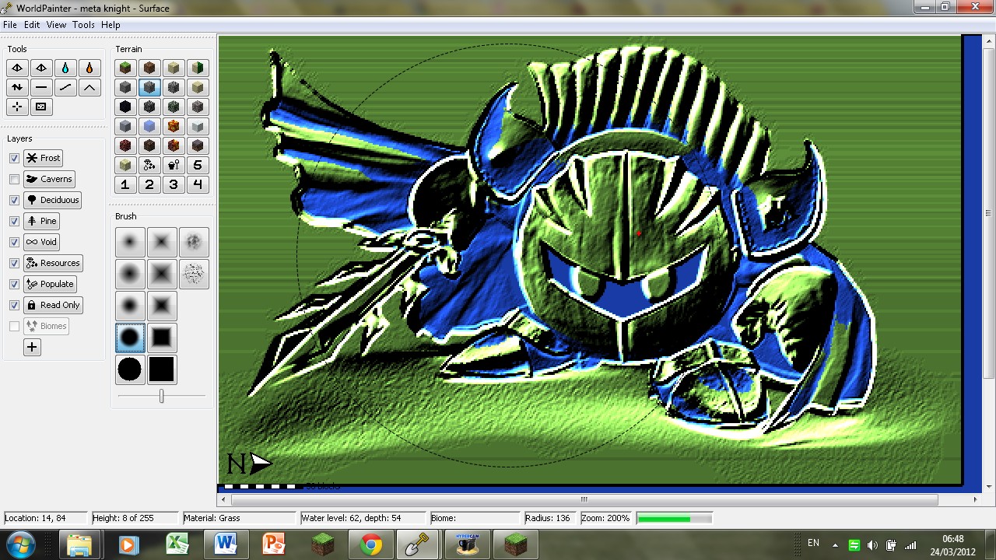
Task: Open the View menu
Action: 56,25
